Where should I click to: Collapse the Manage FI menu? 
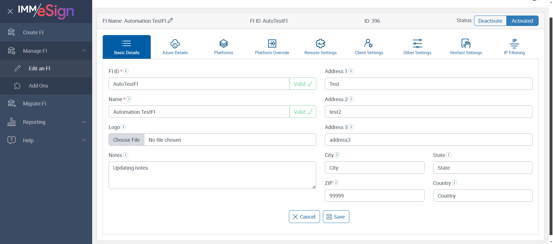point(84,51)
